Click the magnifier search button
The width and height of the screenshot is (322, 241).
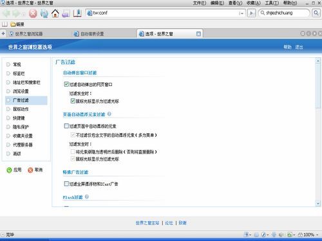point(316,13)
